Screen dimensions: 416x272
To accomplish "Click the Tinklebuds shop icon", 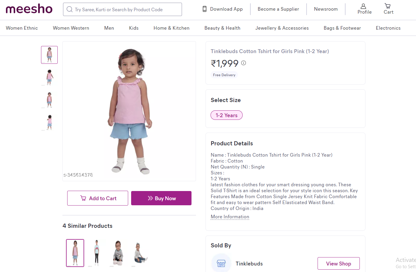I will pos(221,263).
